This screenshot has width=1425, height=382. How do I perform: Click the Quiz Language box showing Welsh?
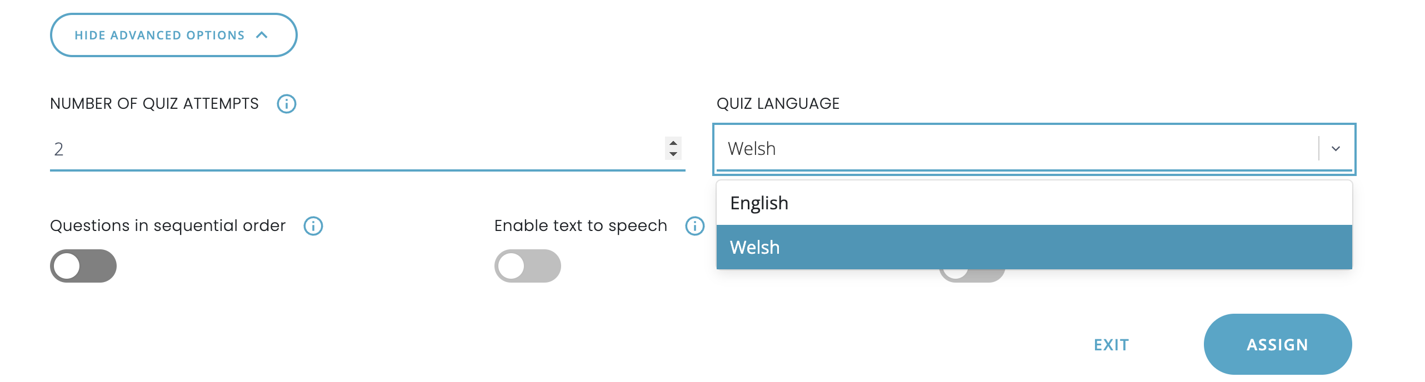click(x=1017, y=149)
